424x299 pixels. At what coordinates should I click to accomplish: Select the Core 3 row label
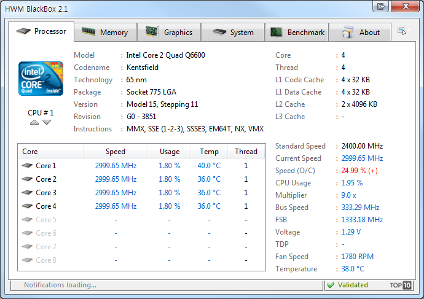(x=46, y=193)
